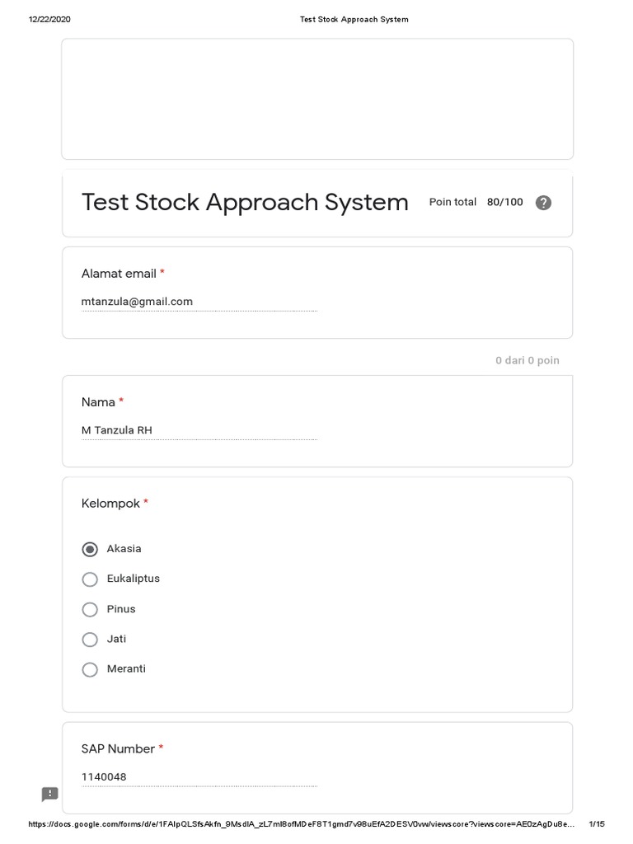Click the SAP Number input field
The image size is (633, 844).
coord(199,776)
